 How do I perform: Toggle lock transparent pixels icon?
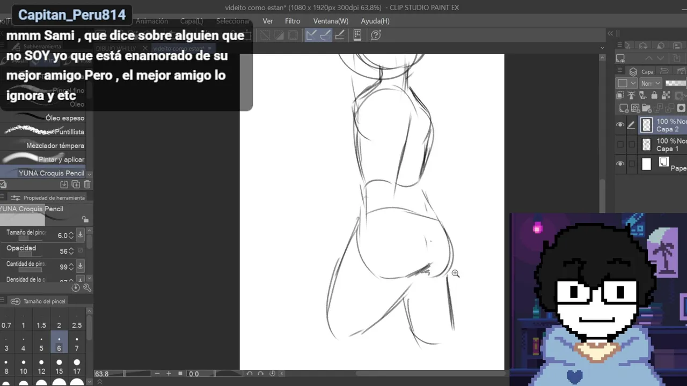tap(666, 95)
